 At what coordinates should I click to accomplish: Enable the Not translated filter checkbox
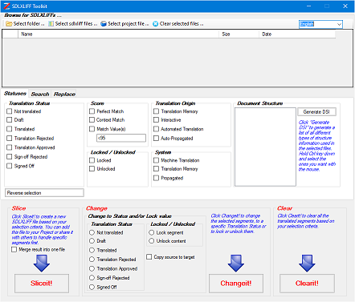[10, 111]
